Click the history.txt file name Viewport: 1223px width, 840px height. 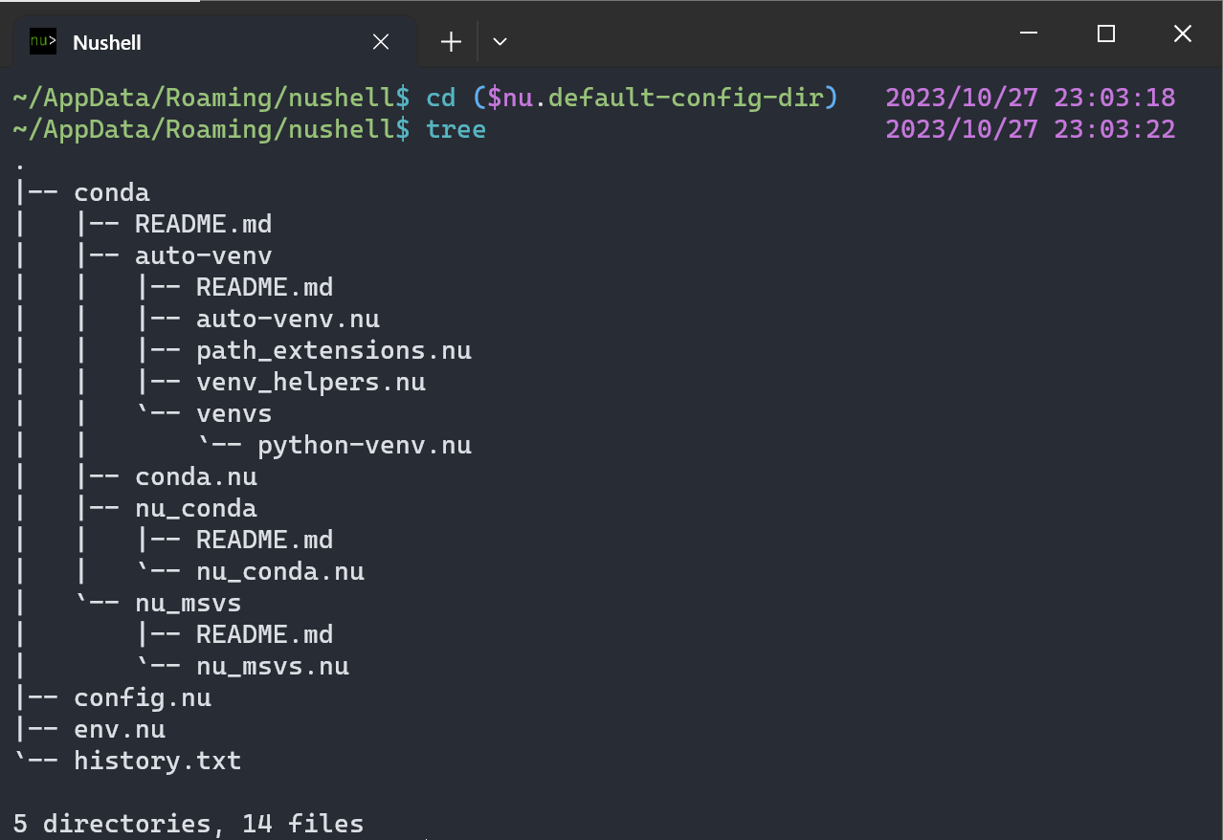158,761
